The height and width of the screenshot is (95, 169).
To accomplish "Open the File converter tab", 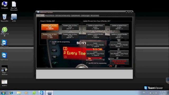I will (95, 16).
